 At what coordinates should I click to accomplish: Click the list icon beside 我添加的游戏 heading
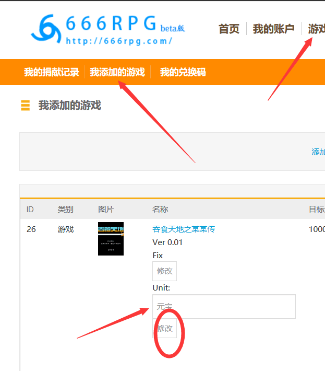coord(25,105)
